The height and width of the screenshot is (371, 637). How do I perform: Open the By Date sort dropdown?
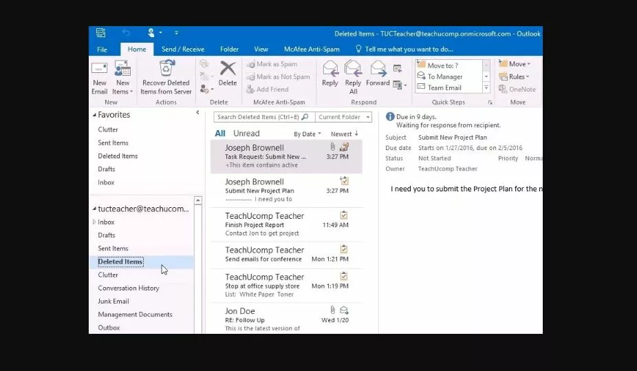click(307, 134)
